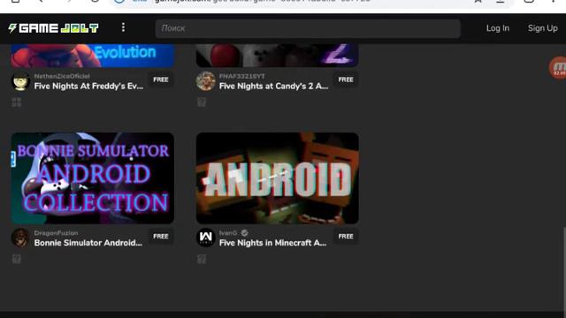Click the FNAF33216YT avatar

[x=205, y=81]
